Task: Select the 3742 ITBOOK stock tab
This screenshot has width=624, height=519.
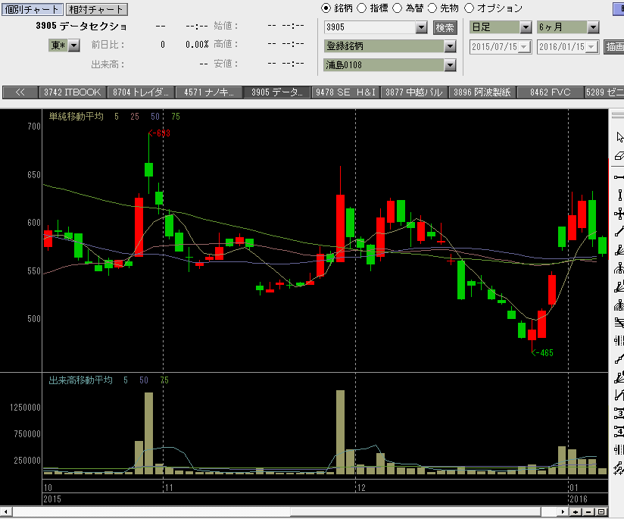Action: pos(73,92)
